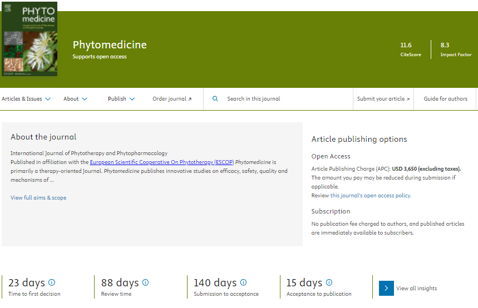Click the blue arrow View all insights button
The image size is (478, 308).
pyautogui.click(x=386, y=288)
